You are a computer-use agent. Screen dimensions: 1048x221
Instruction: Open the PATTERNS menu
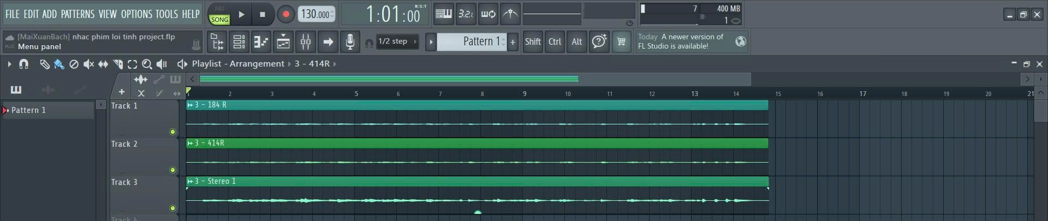(78, 14)
